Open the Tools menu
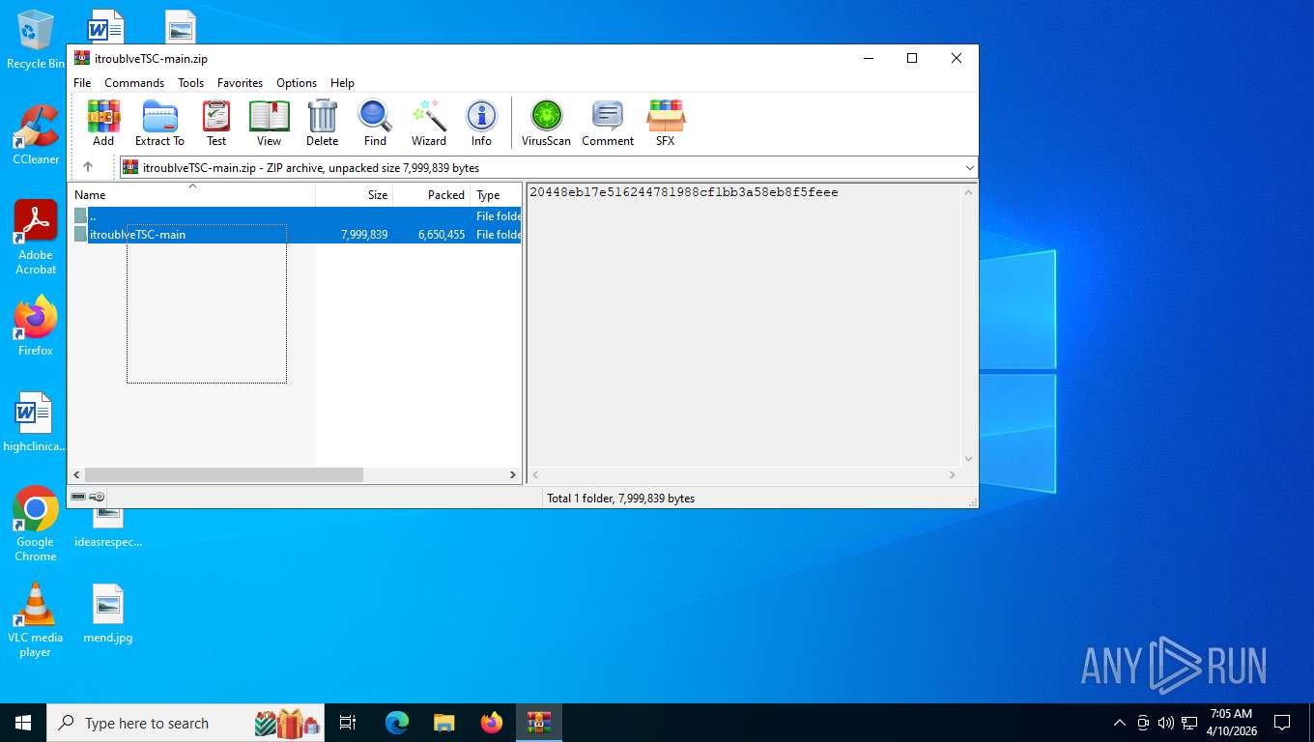 [190, 83]
